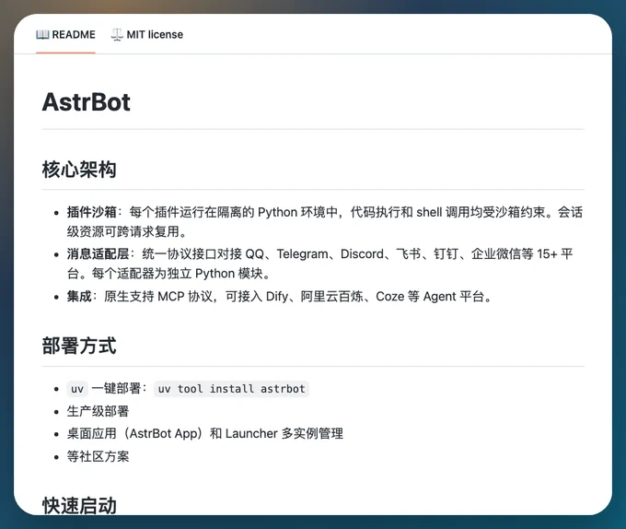Click the text '一键部署：'
Viewport: 626px width, 529px height.
[120, 389]
